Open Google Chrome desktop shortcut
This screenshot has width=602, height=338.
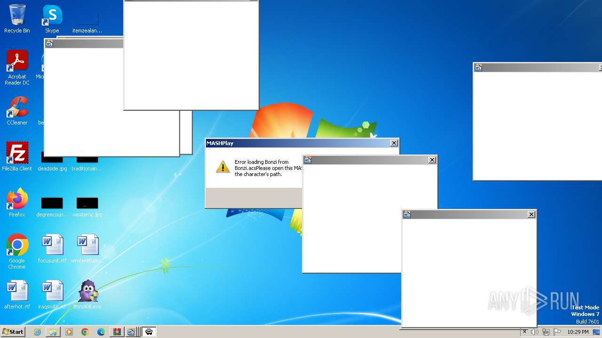tap(17, 251)
